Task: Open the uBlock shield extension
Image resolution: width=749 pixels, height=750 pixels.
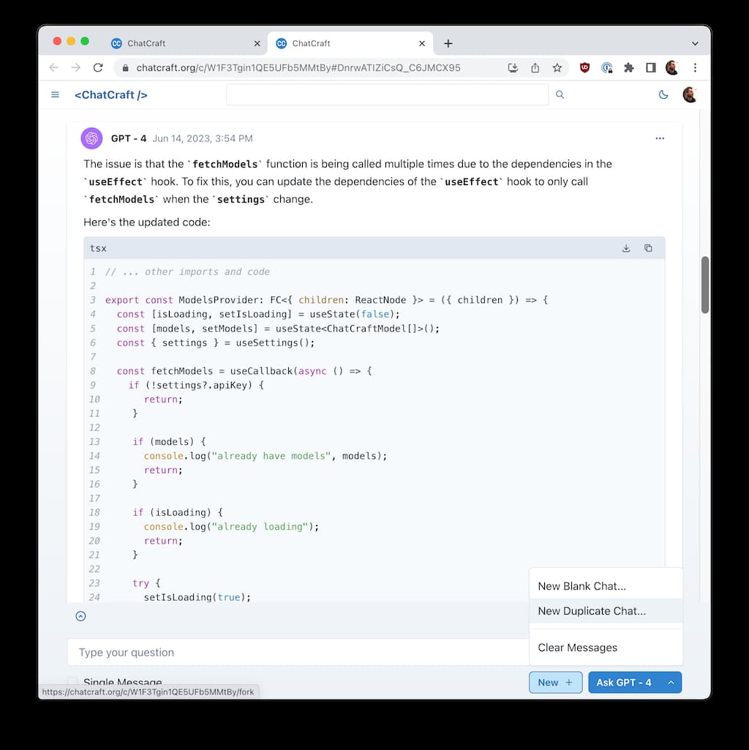Action: coord(584,67)
